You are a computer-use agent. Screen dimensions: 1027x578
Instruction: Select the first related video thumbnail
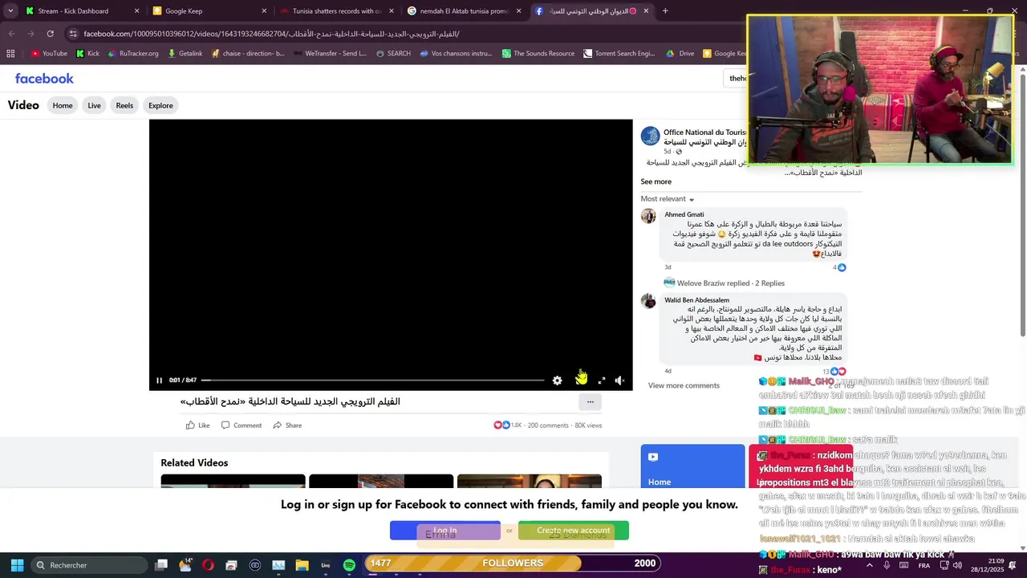click(233, 481)
